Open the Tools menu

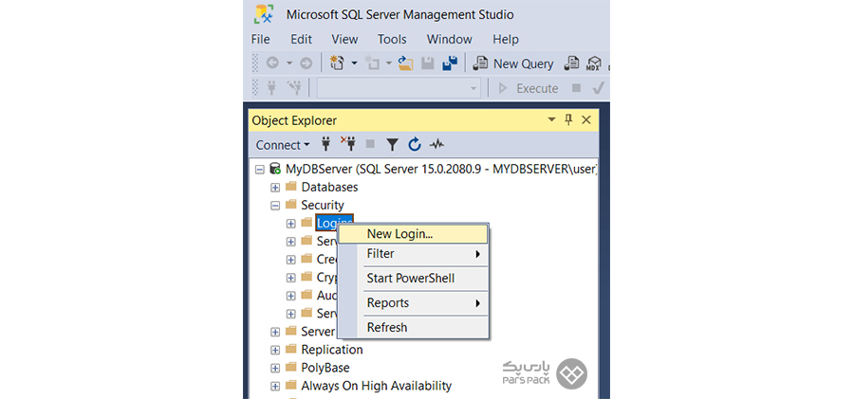(392, 39)
